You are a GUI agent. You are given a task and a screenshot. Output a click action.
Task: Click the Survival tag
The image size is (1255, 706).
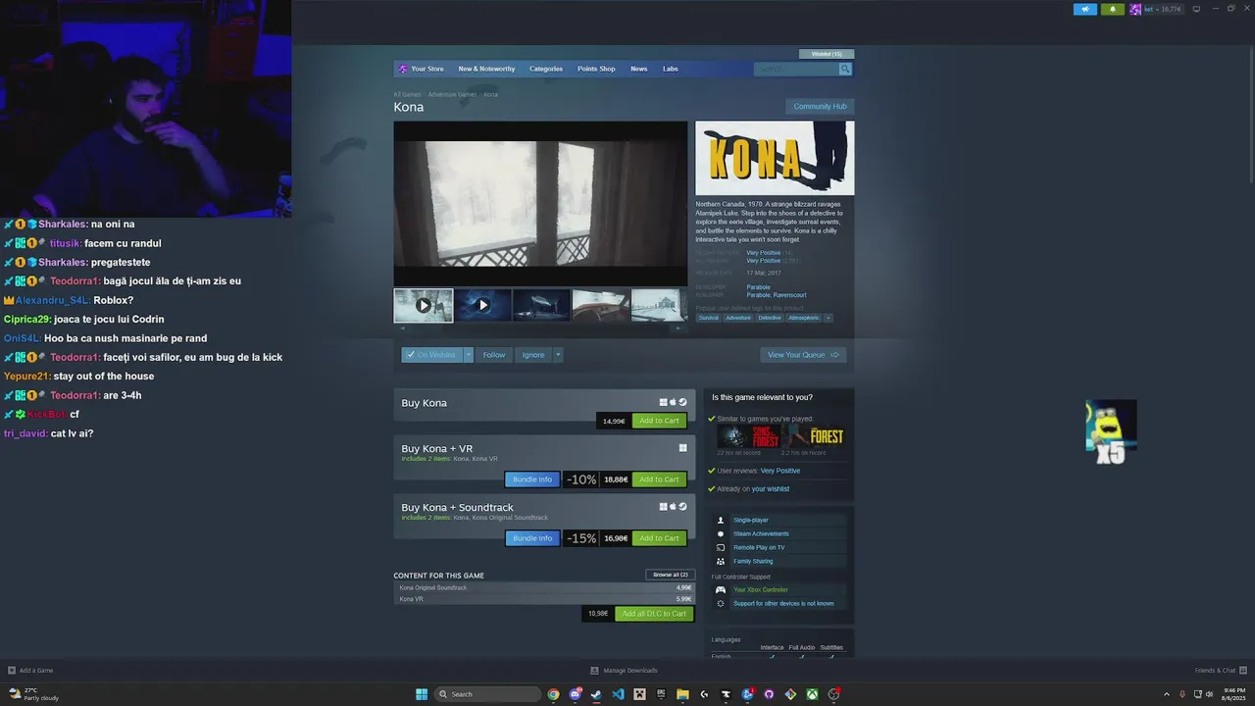[709, 318]
